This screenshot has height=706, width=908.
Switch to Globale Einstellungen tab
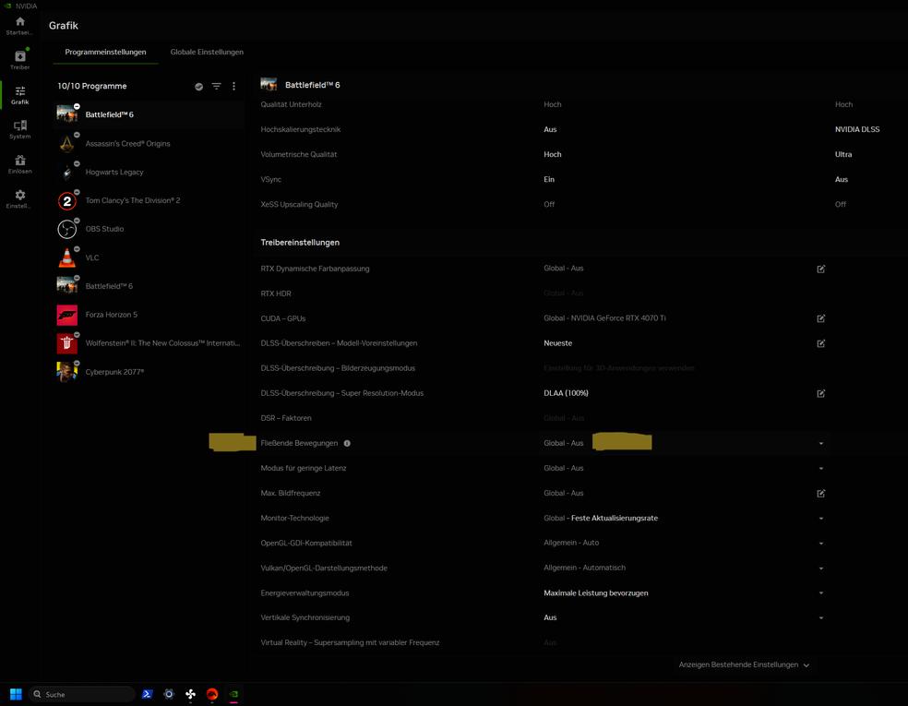click(x=207, y=53)
